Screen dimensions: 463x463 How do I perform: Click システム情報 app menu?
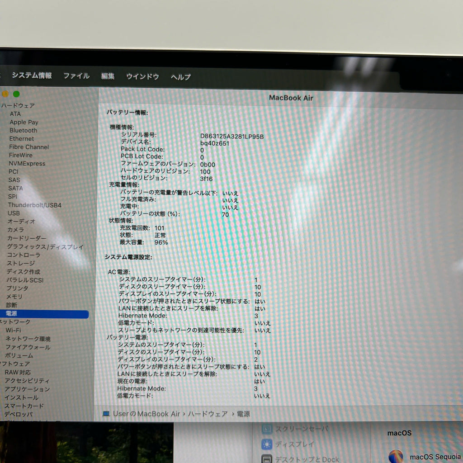click(x=32, y=76)
